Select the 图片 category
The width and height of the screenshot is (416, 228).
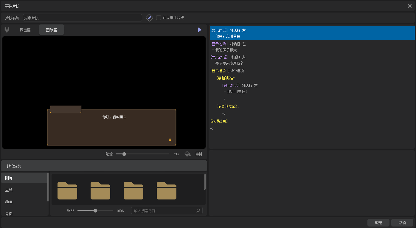(24, 178)
